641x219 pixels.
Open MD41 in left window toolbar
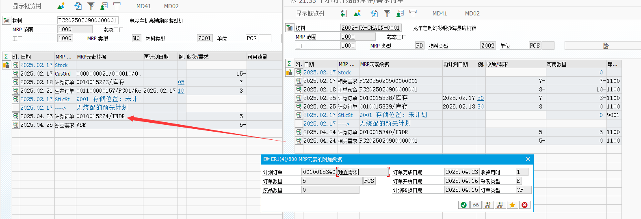pos(143,6)
